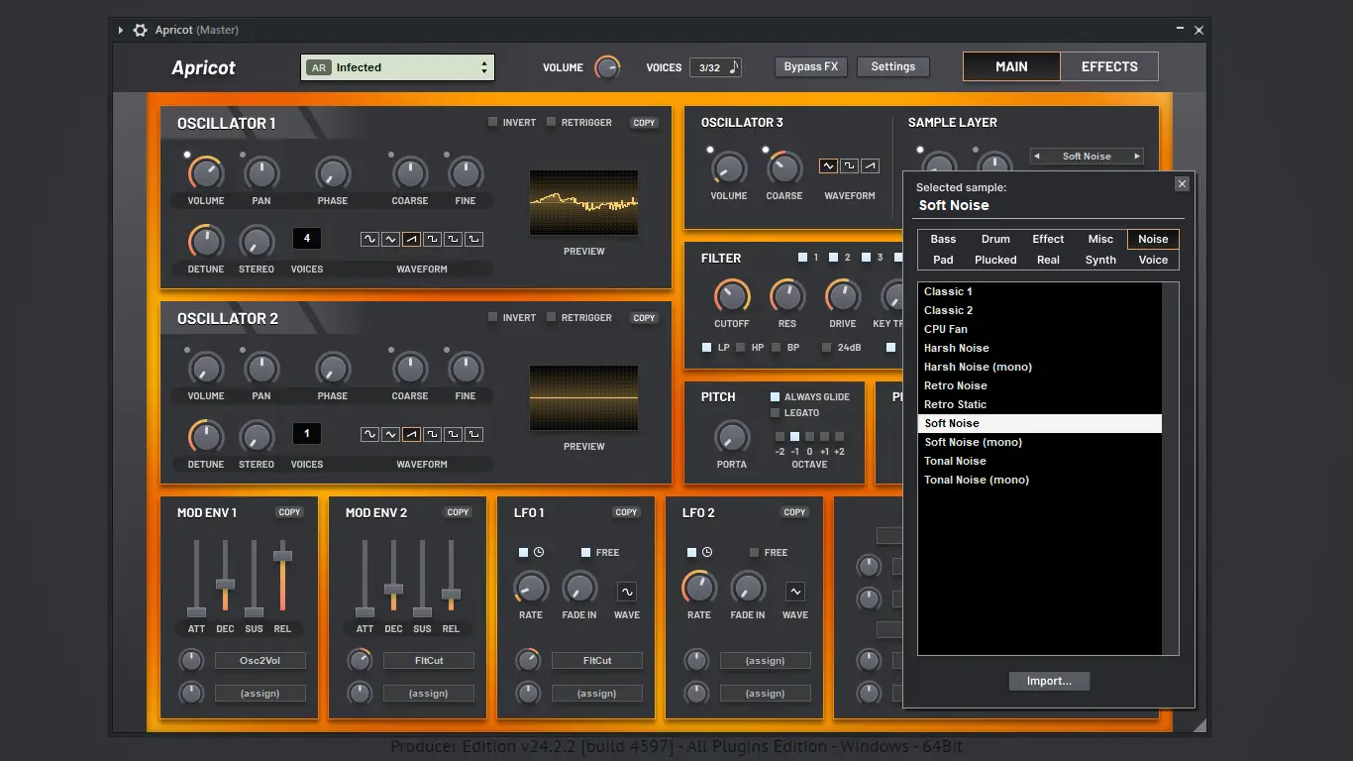Click the filter DRIVE knob
This screenshot has height=761, width=1353.
coord(843,296)
